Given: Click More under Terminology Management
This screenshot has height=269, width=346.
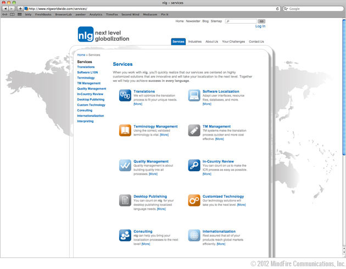Looking at the screenshot, I should pos(164,134).
